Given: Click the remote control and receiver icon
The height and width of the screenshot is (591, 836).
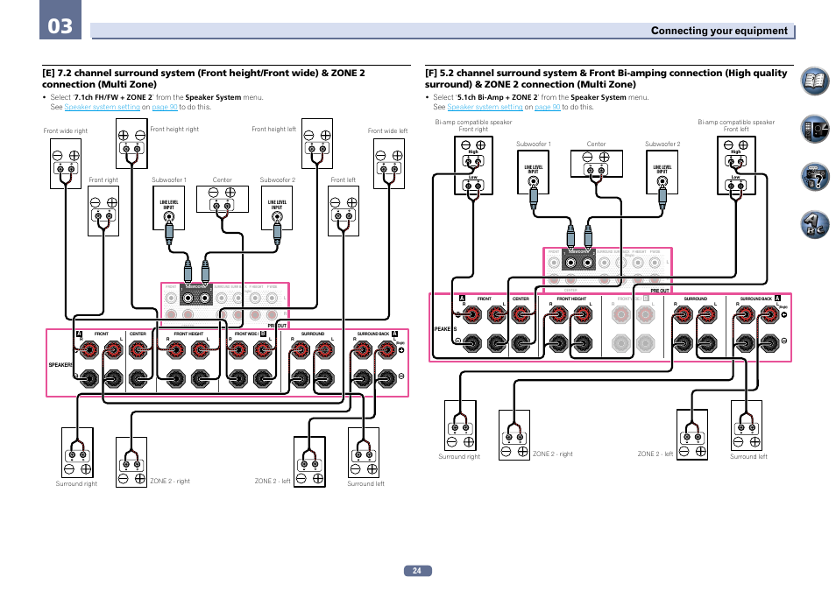Looking at the screenshot, I should [815, 129].
